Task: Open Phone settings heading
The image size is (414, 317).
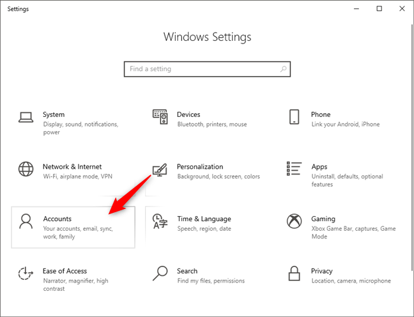Action: point(321,114)
